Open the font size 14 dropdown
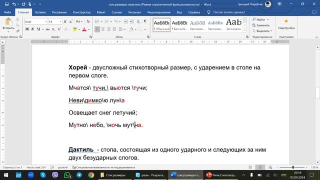This screenshot has width=320, height=180. click(x=60, y=21)
